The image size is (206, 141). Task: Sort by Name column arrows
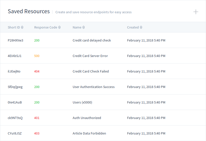84,27
